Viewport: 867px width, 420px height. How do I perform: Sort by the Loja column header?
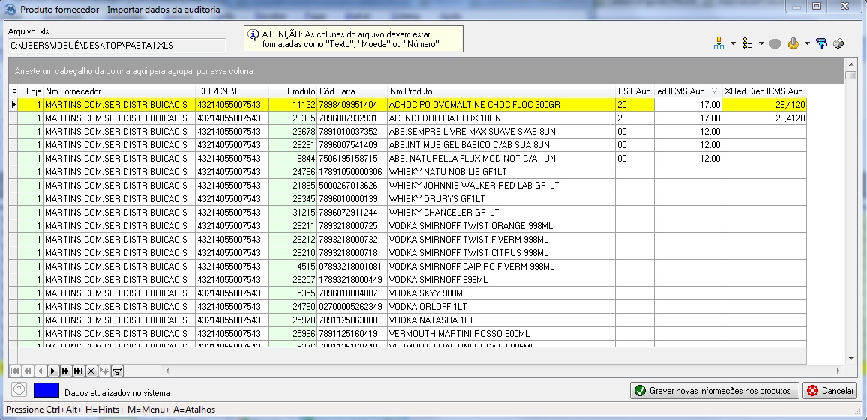31,91
